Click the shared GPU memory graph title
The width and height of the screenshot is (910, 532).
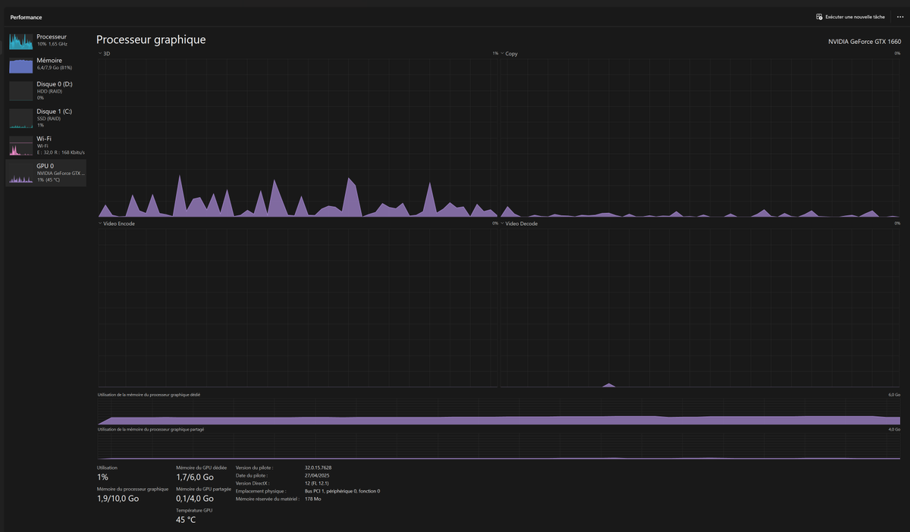click(151, 430)
